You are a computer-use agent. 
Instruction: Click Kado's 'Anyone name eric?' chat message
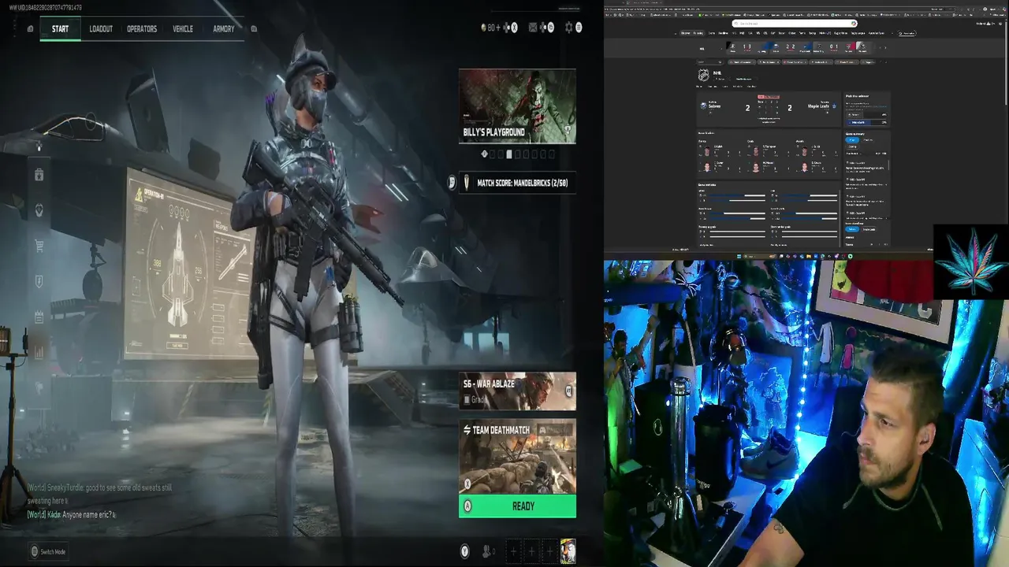tap(71, 514)
